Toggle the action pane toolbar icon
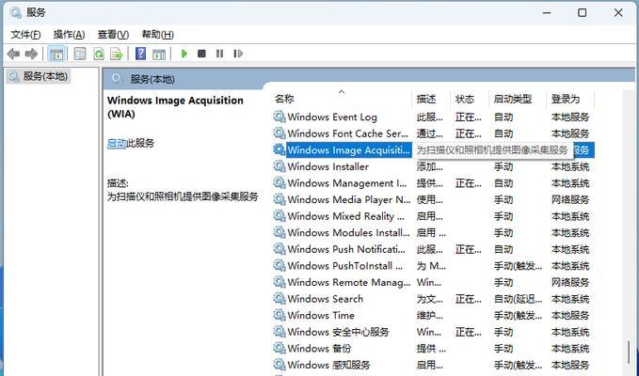The width and height of the screenshot is (639, 376). (x=159, y=54)
